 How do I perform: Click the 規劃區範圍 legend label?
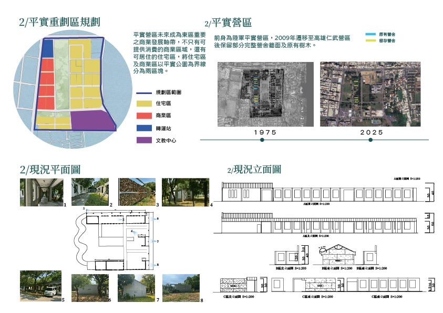pyautogui.click(x=168, y=92)
